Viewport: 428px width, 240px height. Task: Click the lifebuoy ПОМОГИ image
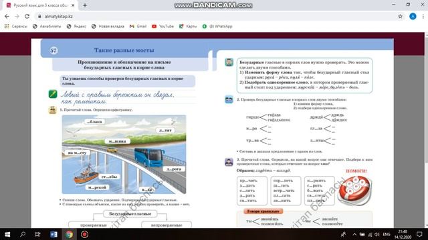(354, 190)
